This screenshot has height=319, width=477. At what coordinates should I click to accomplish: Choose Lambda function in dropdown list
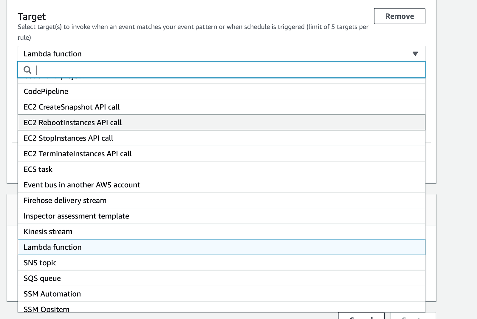point(52,247)
